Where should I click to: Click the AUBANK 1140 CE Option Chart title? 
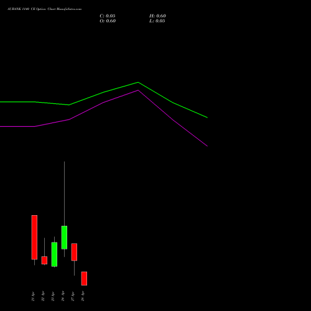click(x=44, y=9)
